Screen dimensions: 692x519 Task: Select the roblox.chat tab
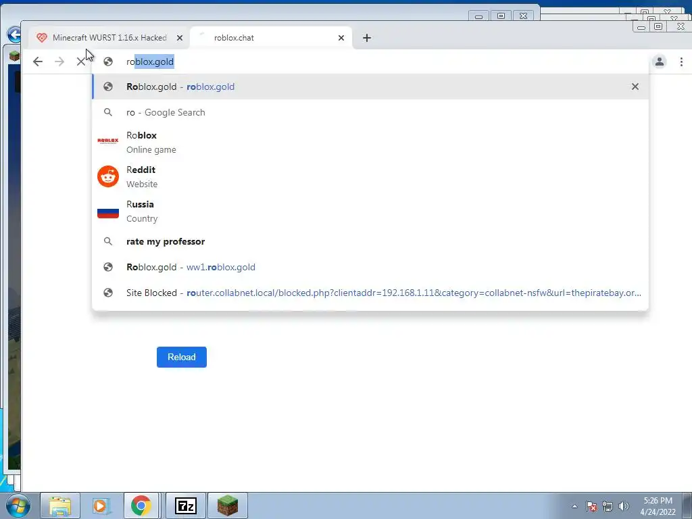pos(271,38)
